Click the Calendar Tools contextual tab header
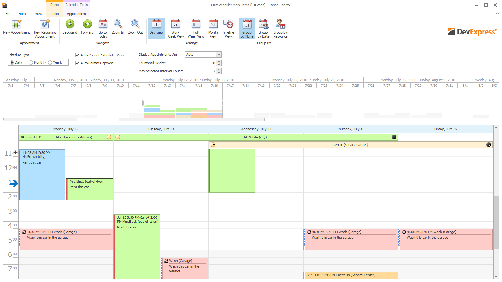The image size is (502, 282). tap(77, 5)
